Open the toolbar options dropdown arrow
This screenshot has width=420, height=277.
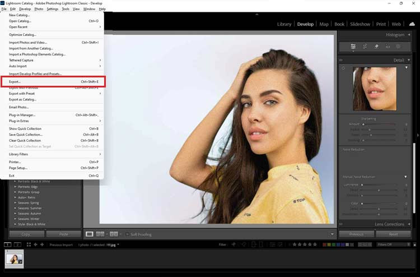coord(332,234)
